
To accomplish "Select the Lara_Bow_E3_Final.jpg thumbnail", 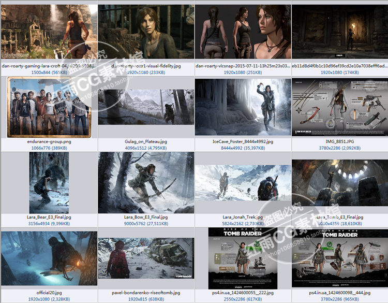I will 146,183.
